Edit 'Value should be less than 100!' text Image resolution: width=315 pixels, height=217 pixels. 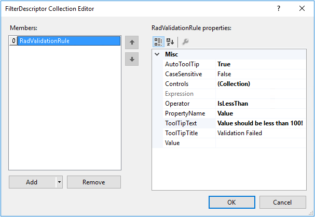click(x=261, y=123)
